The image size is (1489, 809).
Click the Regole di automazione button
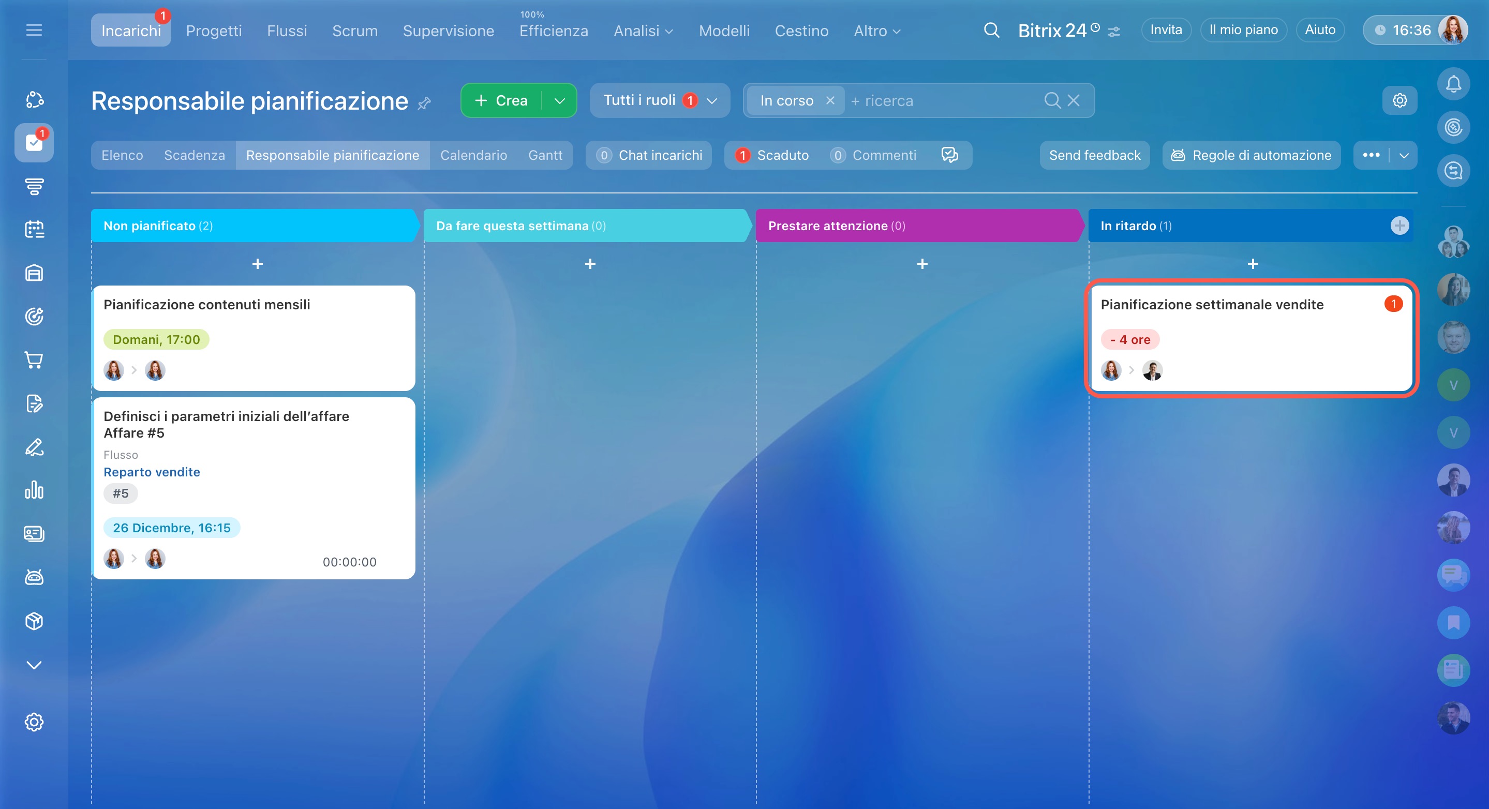(x=1251, y=155)
